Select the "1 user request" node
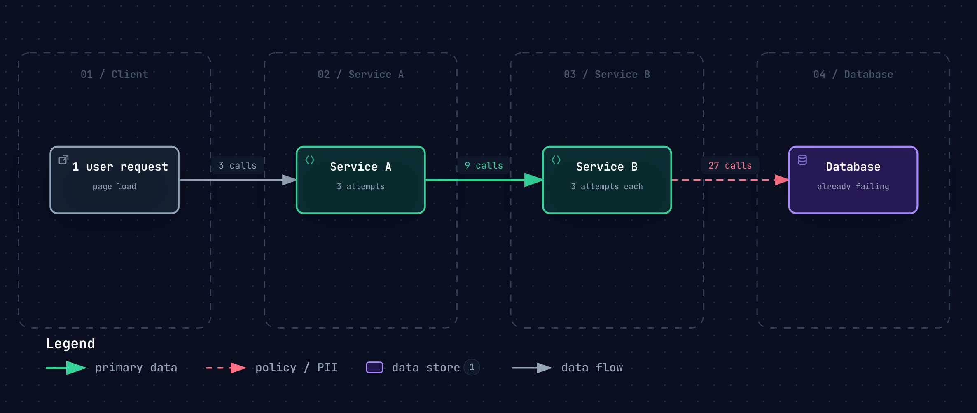Image resolution: width=977 pixels, height=413 pixels. (115, 180)
